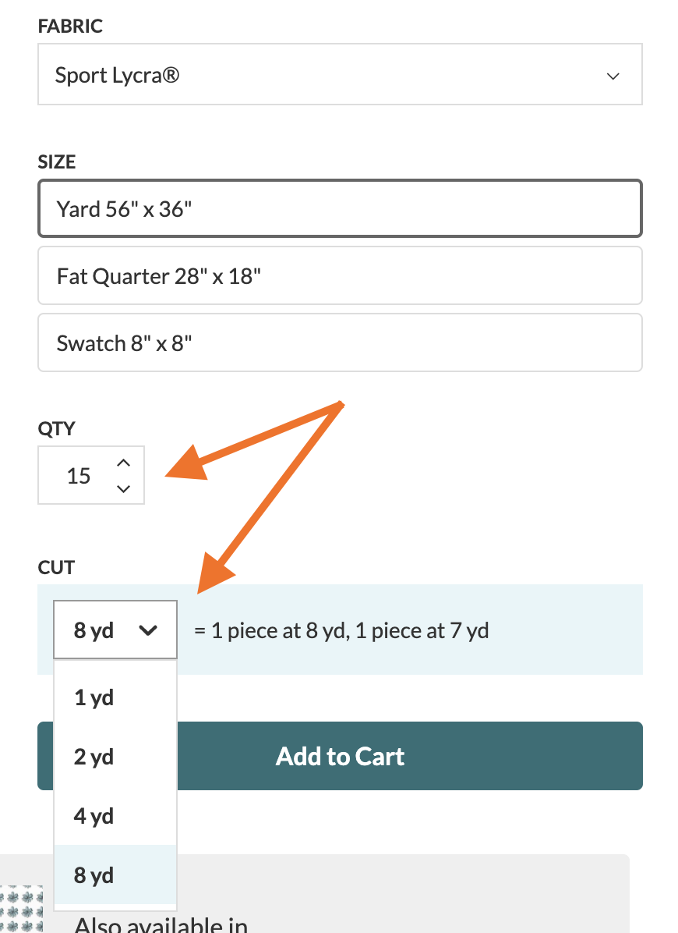
Task: Pick the Swatch 8" x 8" size
Action: [340, 342]
